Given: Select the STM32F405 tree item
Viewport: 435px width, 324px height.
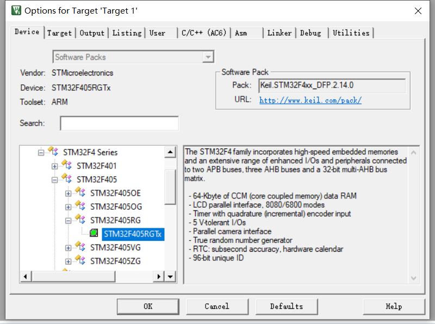Looking at the screenshot, I should click(x=97, y=179).
